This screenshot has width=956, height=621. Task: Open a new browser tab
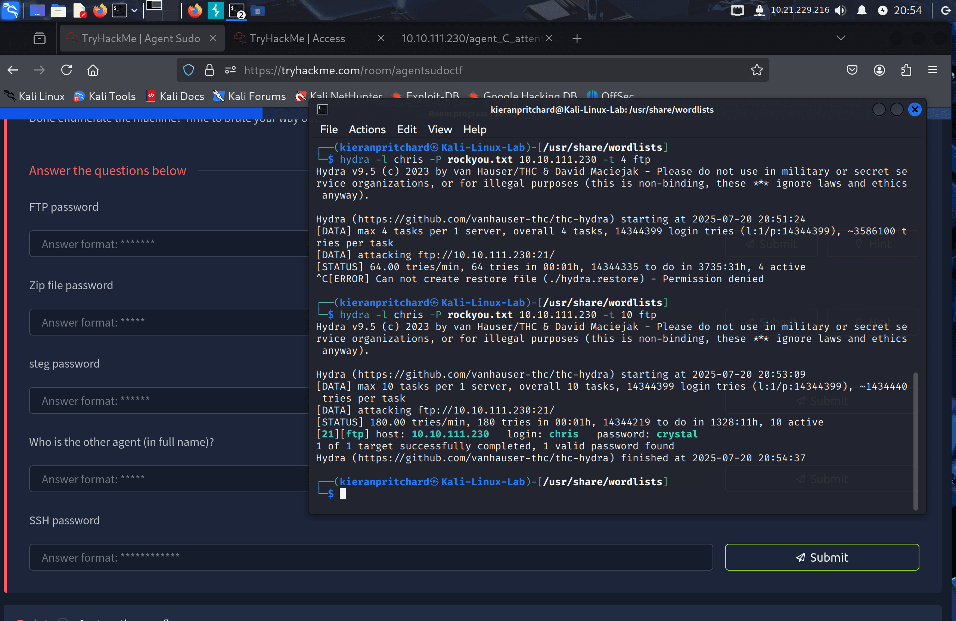pos(577,38)
